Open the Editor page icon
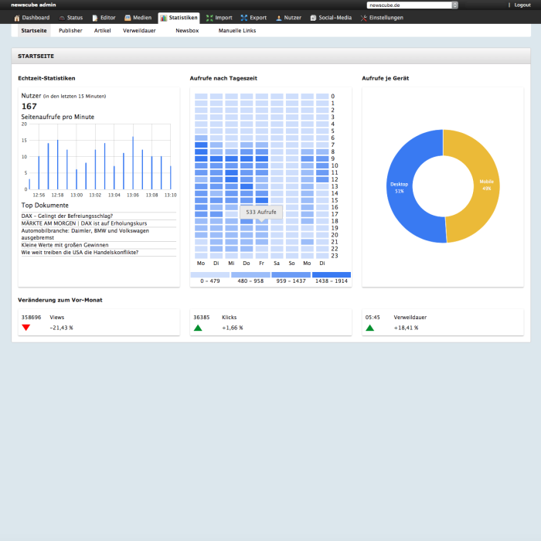Image resolution: width=541 pixels, height=541 pixels. (x=95, y=18)
